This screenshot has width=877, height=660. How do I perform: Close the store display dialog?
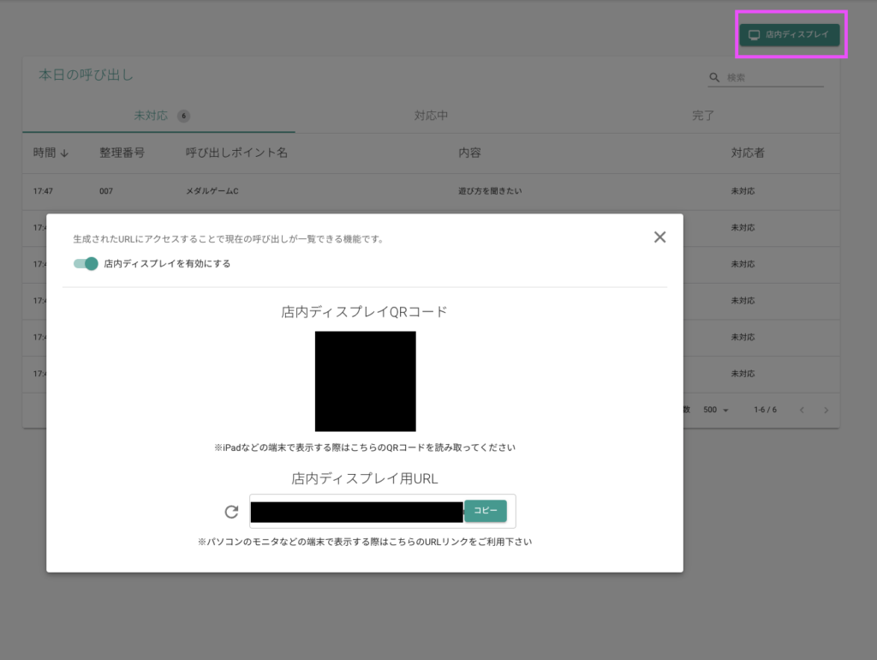659,237
